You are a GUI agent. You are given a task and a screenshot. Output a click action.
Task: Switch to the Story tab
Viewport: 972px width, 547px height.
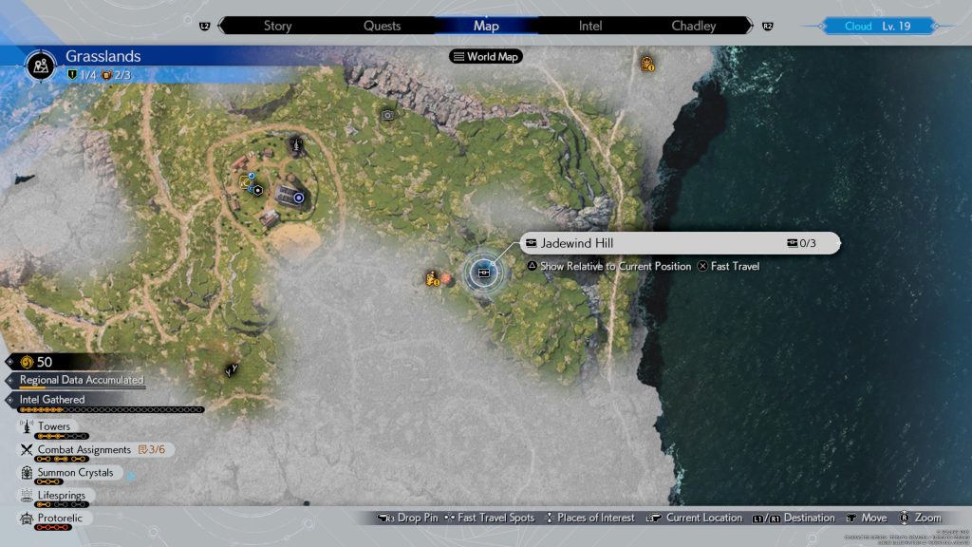(277, 26)
